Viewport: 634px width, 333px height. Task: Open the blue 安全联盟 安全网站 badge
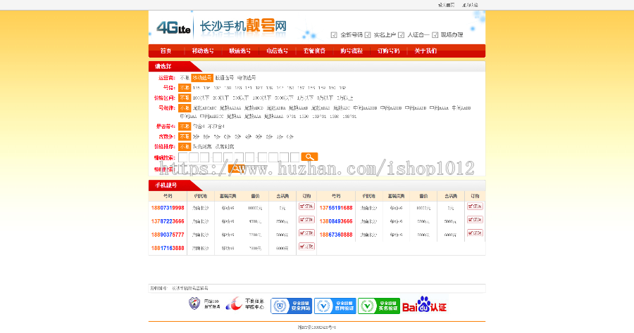pyautogui.click(x=291, y=306)
